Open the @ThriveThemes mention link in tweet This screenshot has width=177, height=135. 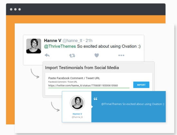pyautogui.click(x=60, y=46)
